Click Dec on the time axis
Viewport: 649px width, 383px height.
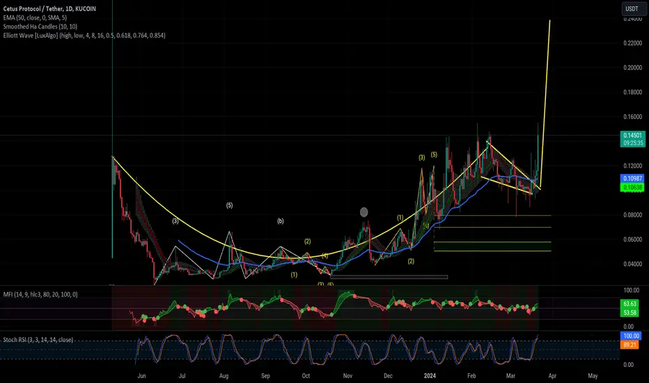coord(388,376)
